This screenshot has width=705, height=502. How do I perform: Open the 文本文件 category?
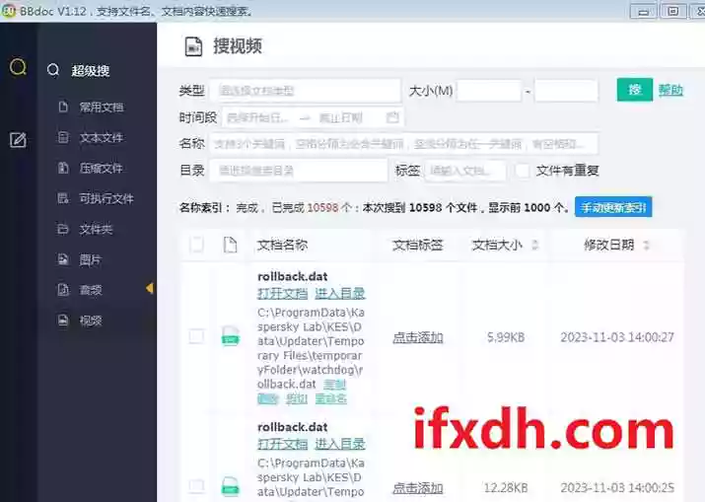click(x=102, y=138)
